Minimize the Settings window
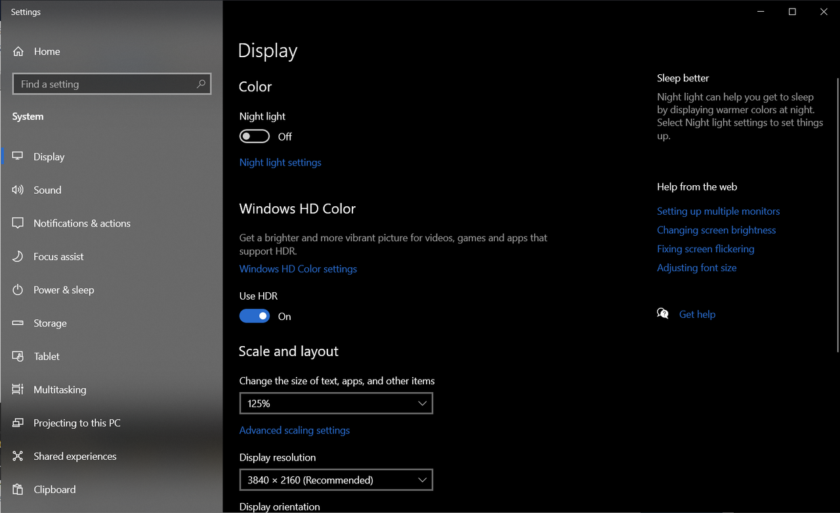The width and height of the screenshot is (840, 513). [761, 12]
